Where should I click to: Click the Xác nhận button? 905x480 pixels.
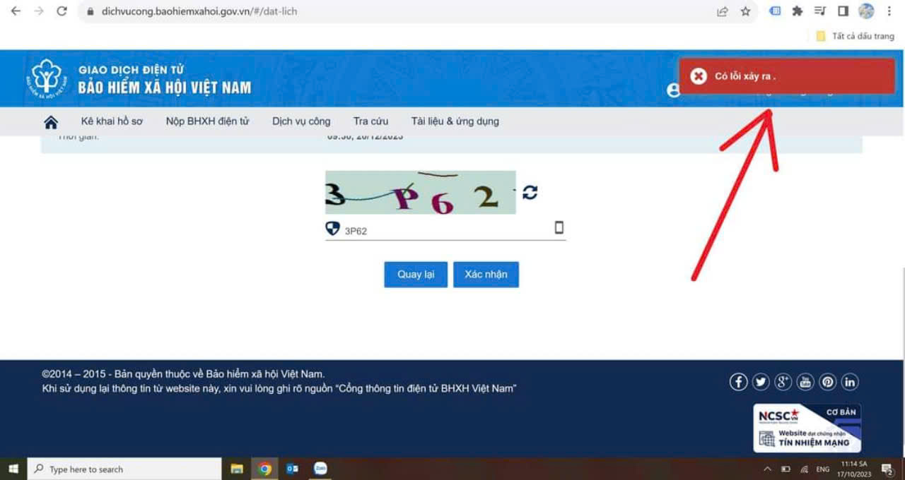pos(486,275)
